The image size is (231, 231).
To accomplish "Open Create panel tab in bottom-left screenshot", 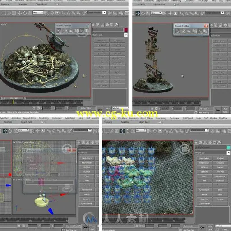I will [79, 143].
